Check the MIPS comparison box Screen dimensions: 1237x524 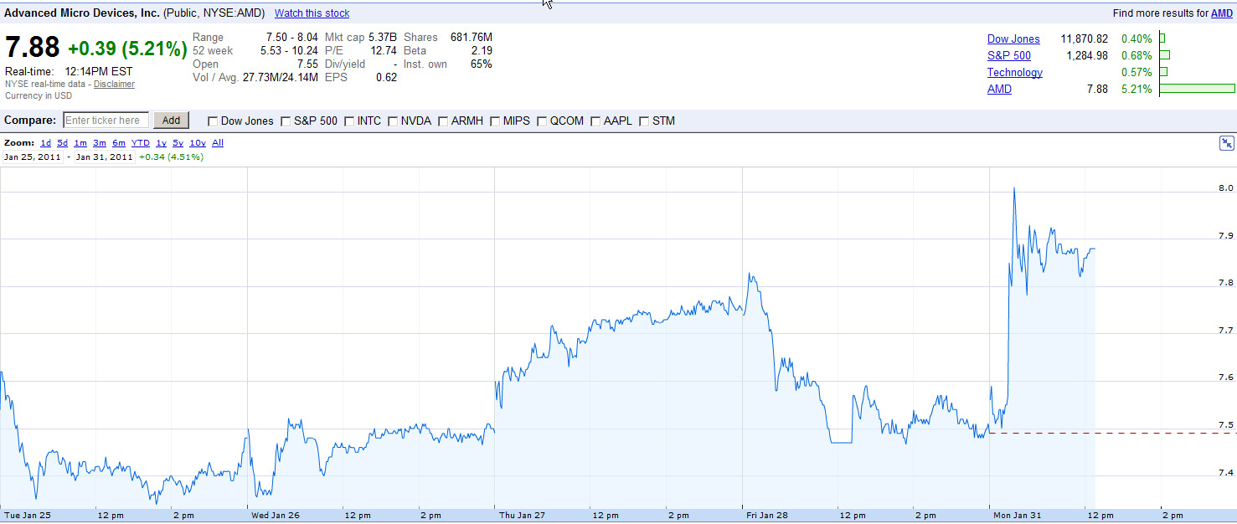(x=494, y=121)
